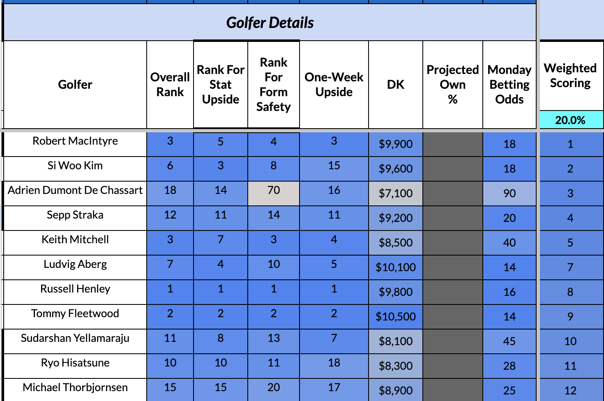This screenshot has height=401, width=604.
Task: Click the Monday Betting Odds header
Action: [x=509, y=85]
